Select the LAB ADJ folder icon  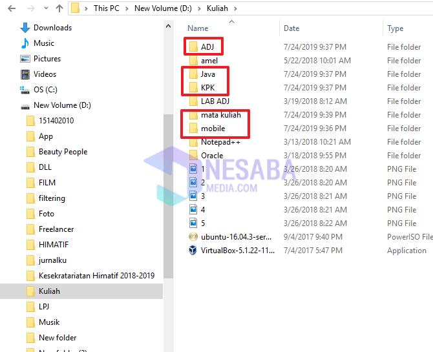(193, 101)
